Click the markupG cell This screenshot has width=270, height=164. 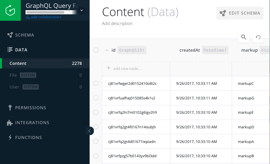251,98
